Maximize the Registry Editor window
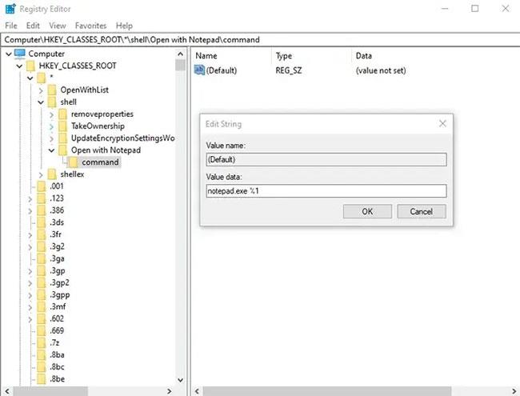 click(x=475, y=9)
